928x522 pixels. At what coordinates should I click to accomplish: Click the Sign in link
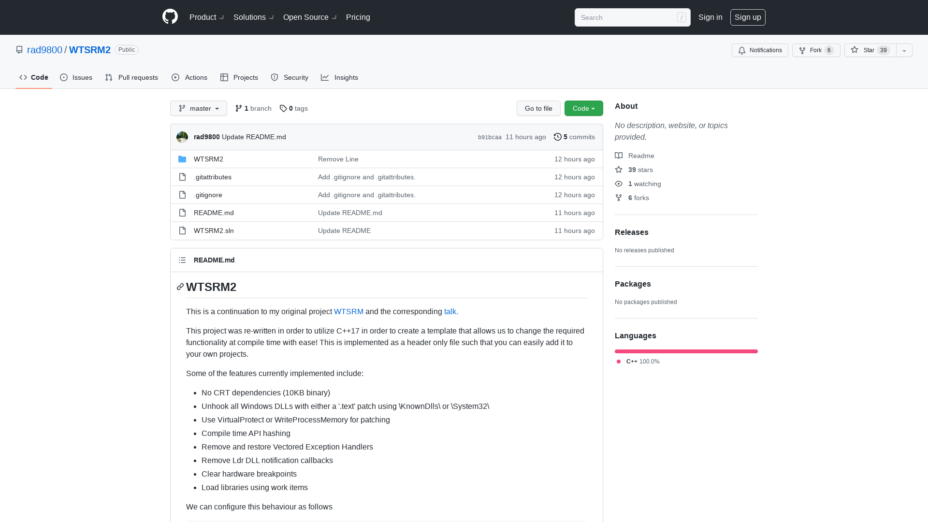[x=710, y=17]
